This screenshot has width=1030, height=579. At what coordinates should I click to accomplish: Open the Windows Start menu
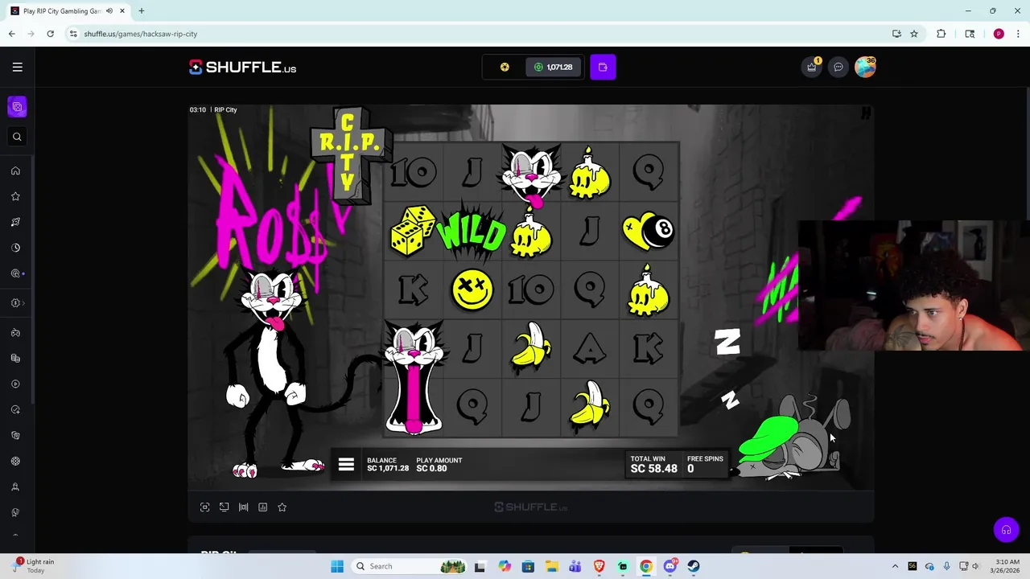click(x=337, y=566)
